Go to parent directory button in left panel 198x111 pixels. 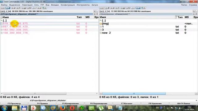[97, 11]
